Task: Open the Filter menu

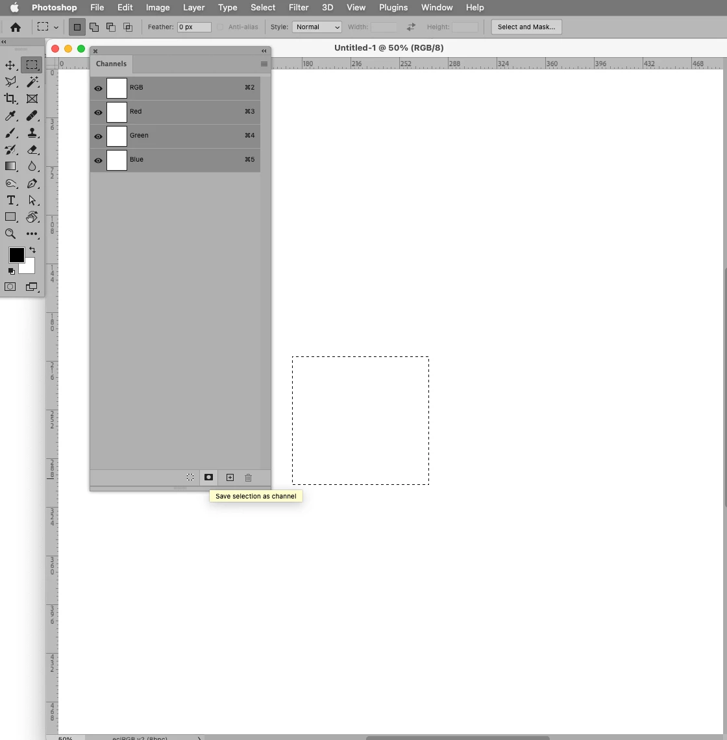Action: coord(299,8)
